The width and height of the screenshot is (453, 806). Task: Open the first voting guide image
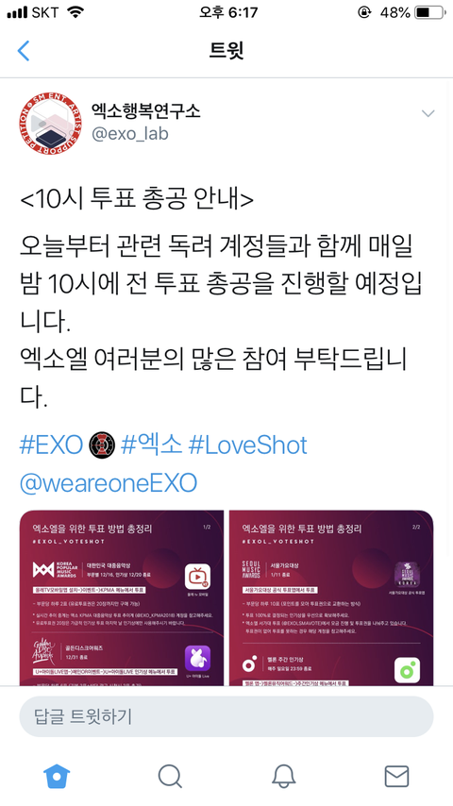122,597
